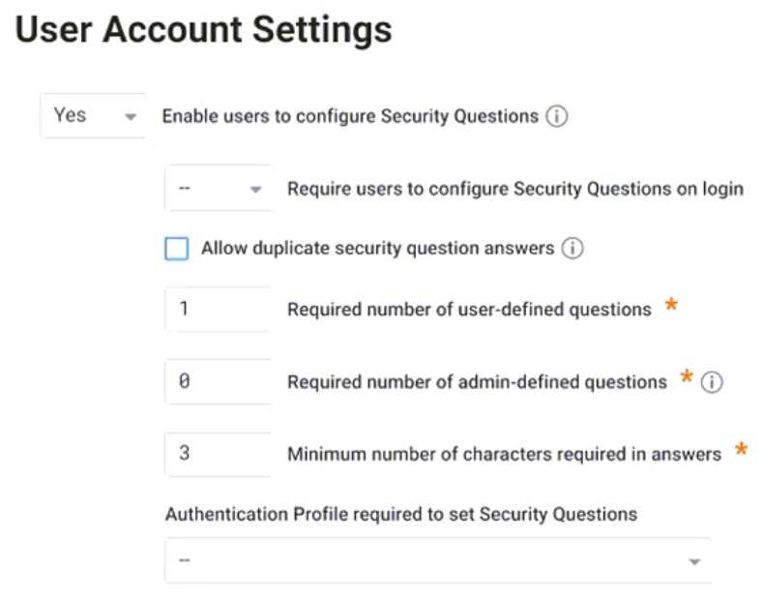763x599 pixels.
Task: Click the admin-defined questions number field
Action: [x=218, y=382]
